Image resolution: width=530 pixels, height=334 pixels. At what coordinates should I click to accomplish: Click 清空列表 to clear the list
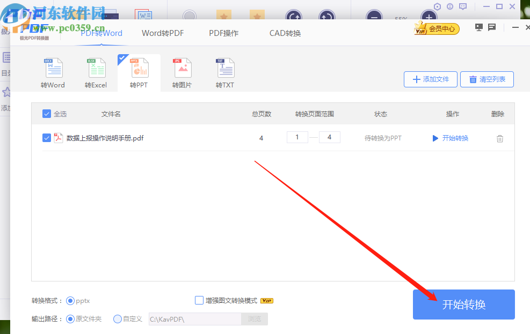(x=487, y=79)
